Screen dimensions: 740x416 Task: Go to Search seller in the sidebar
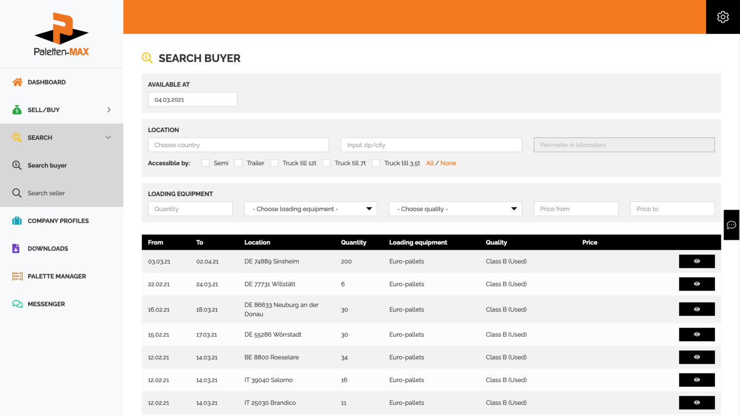(46, 193)
